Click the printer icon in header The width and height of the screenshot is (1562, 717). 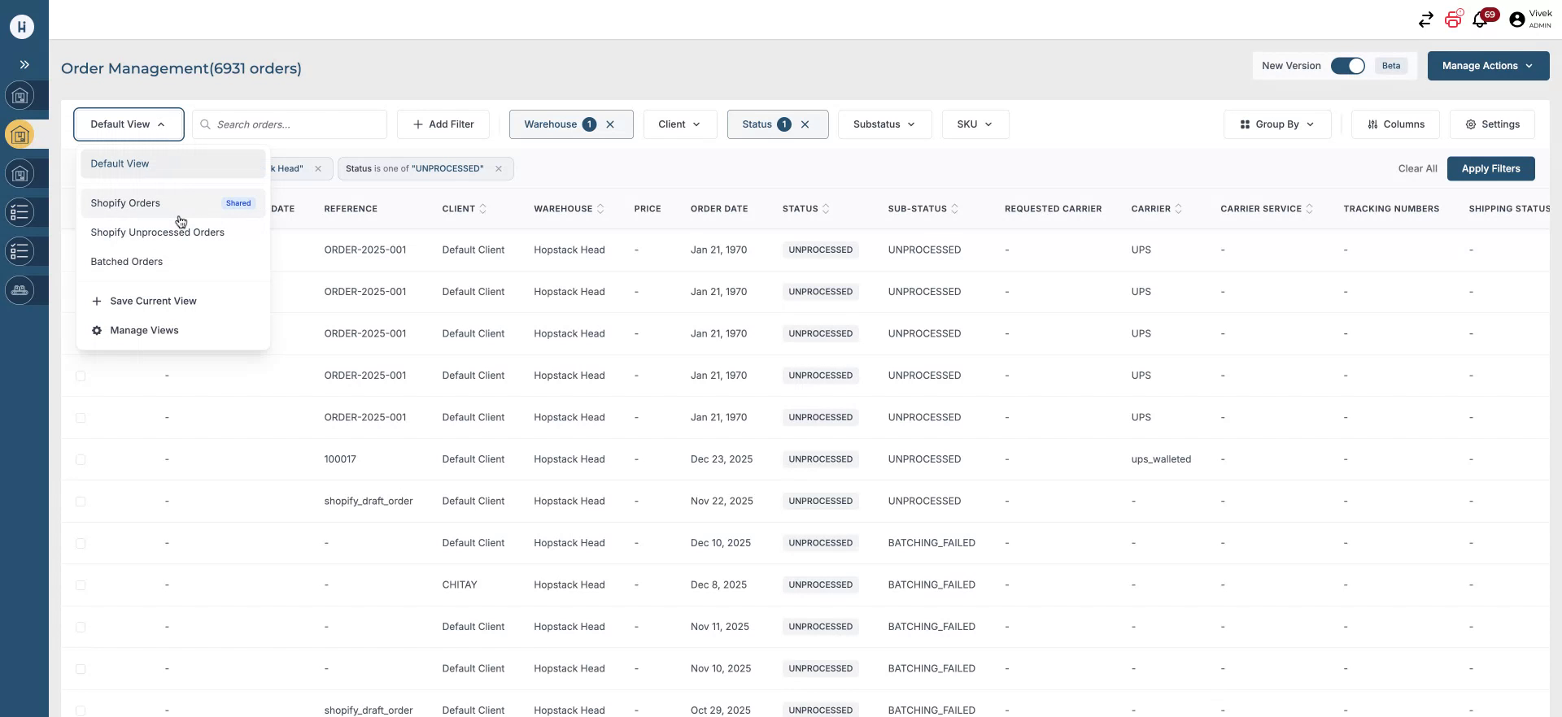[1453, 20]
